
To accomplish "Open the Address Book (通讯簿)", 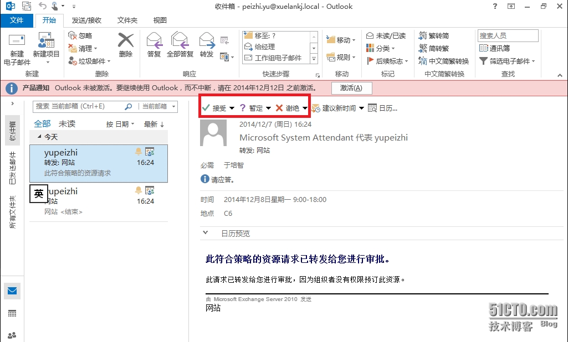I will click(494, 48).
